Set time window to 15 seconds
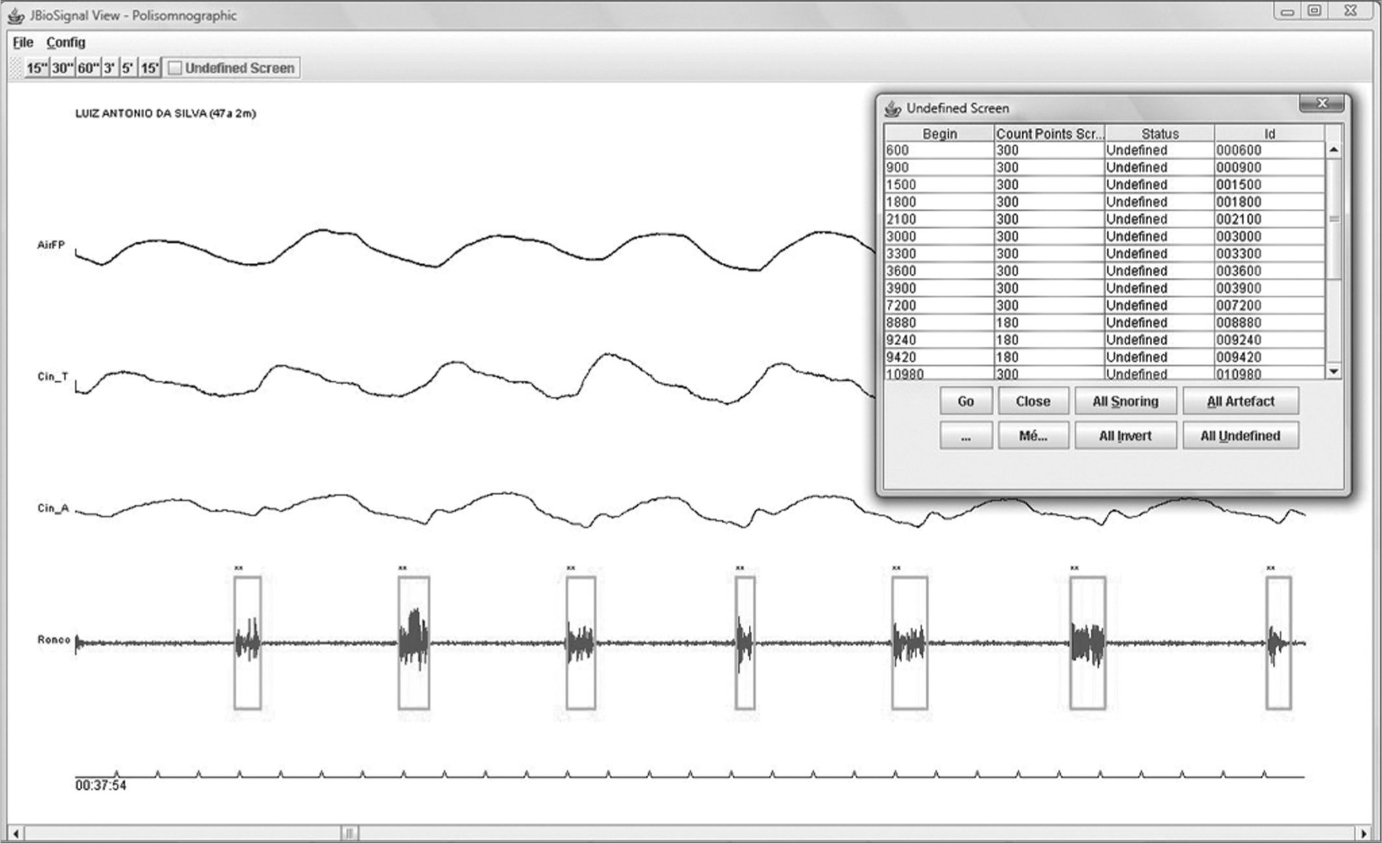1382x843 pixels. [36, 68]
